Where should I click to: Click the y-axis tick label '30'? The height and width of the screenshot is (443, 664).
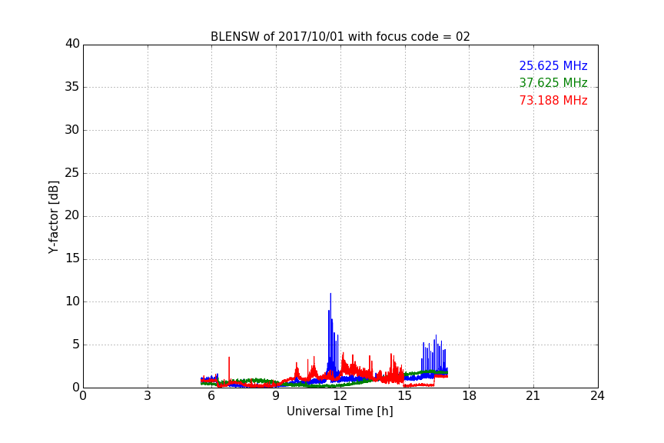point(72,130)
